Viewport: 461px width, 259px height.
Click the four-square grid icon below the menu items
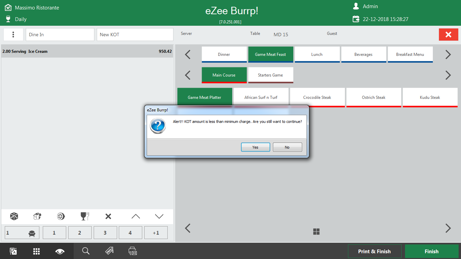[x=316, y=232]
